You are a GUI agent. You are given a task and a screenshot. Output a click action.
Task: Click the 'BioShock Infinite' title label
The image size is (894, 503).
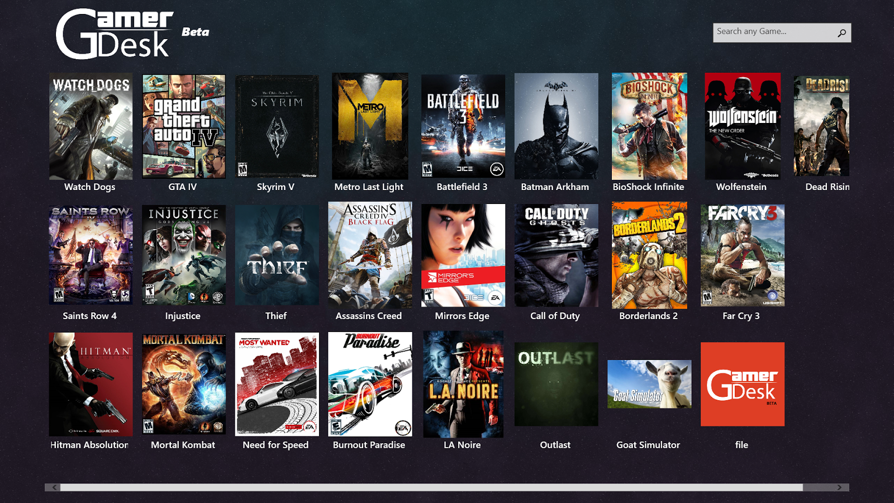[x=648, y=187]
